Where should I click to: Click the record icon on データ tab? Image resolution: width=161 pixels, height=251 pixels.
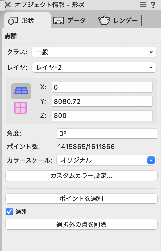pos(59,21)
